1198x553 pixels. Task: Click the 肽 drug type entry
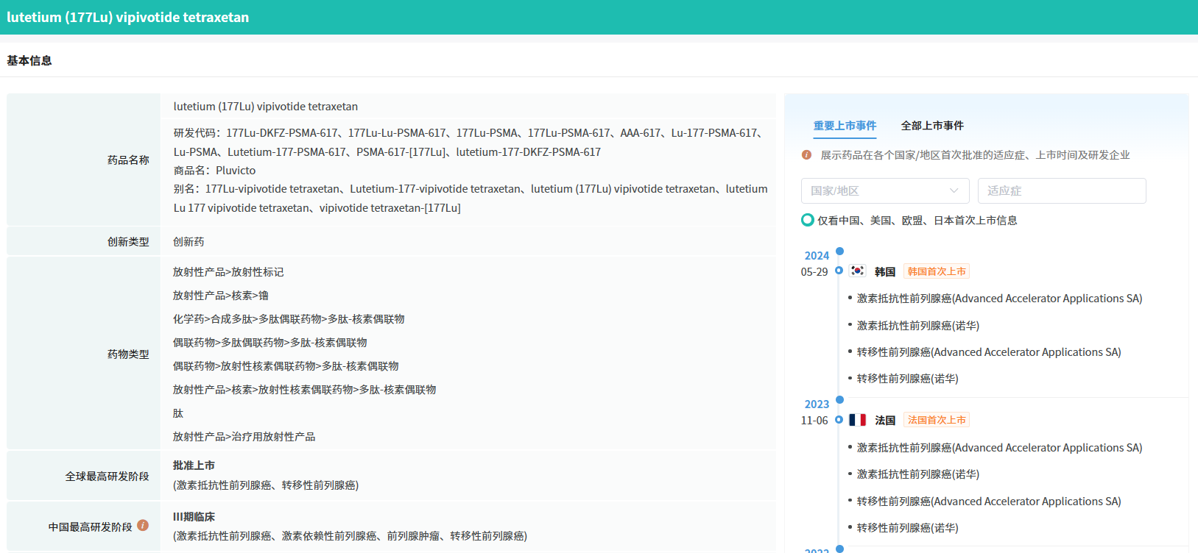coord(178,413)
